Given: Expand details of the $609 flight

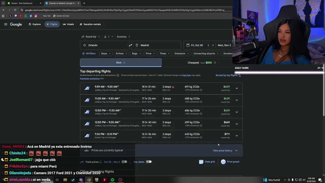Looking at the screenshot, I should (237, 88).
